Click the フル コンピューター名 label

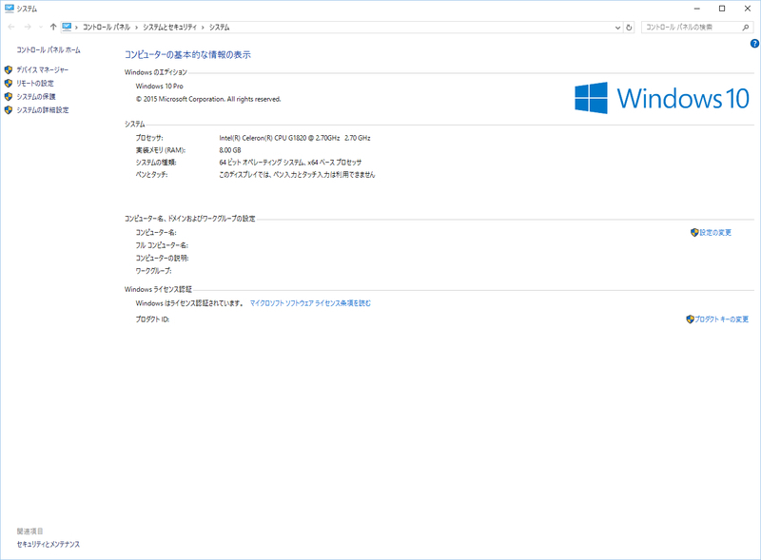pos(162,245)
